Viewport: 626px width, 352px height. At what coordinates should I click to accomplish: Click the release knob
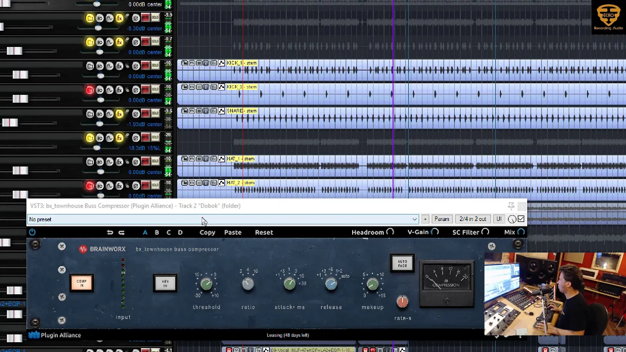(331, 284)
